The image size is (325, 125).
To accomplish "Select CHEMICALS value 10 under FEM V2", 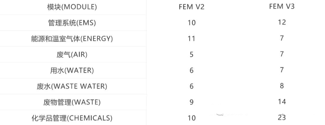I will (191, 118).
